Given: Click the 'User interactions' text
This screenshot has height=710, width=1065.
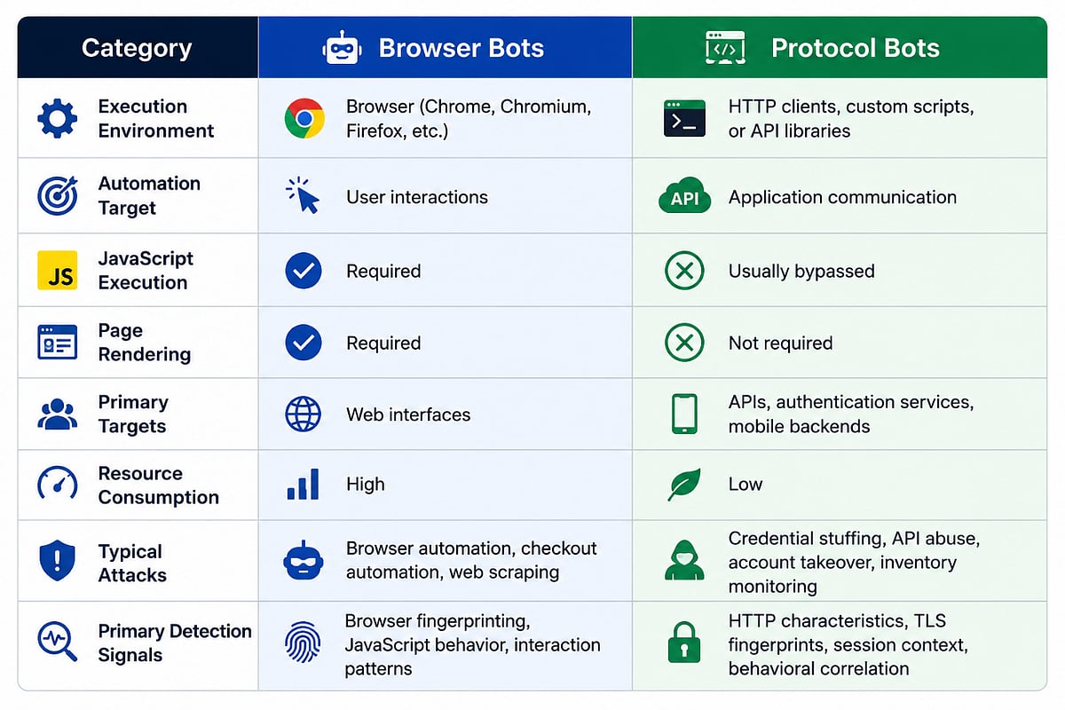Looking at the screenshot, I should pos(417,197).
